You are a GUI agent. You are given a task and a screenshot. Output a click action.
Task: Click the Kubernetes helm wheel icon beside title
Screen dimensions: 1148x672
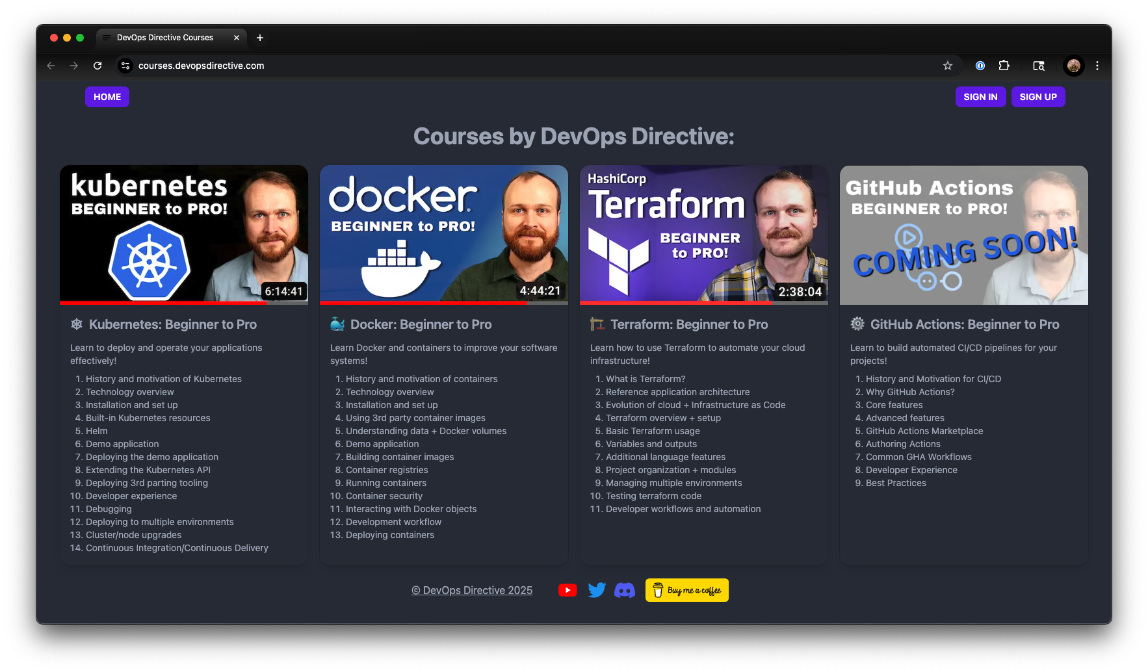[x=77, y=324]
